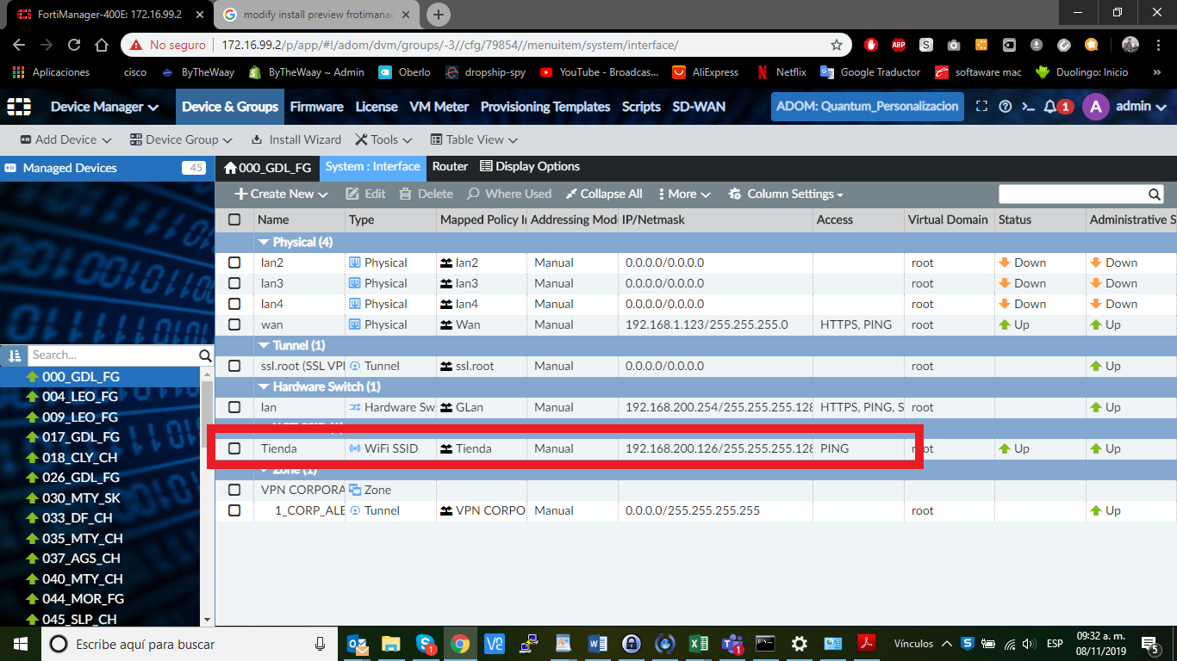Expand the Device Group dropdown
The height and width of the screenshot is (661, 1177).
[x=181, y=139]
